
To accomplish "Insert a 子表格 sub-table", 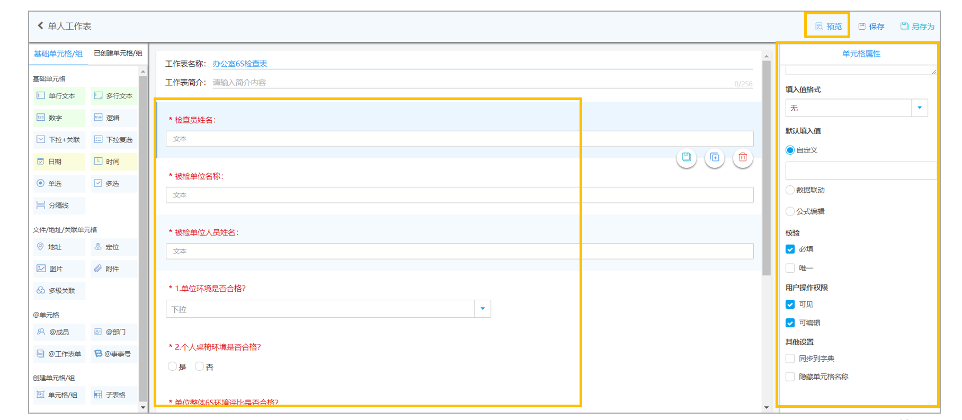I will point(114,395).
